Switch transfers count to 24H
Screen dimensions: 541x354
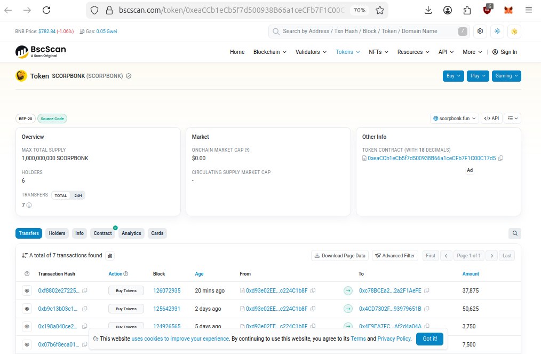[78, 195]
